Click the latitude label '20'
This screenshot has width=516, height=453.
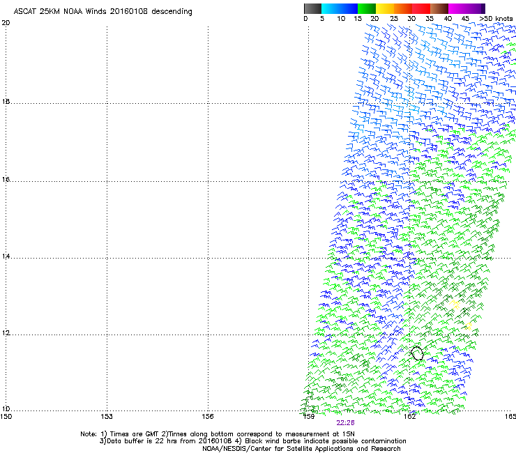point(6,23)
